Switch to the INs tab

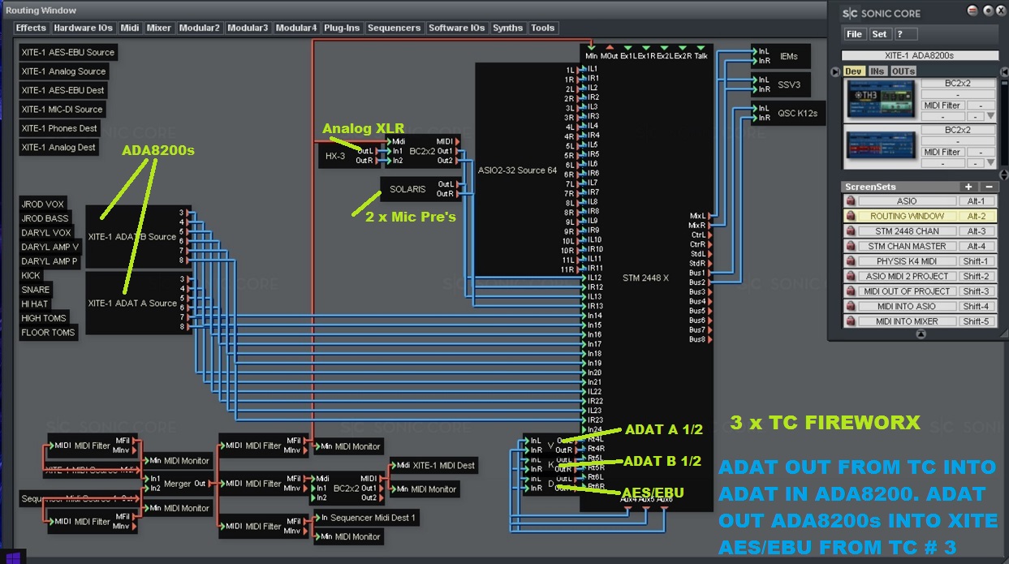click(877, 71)
